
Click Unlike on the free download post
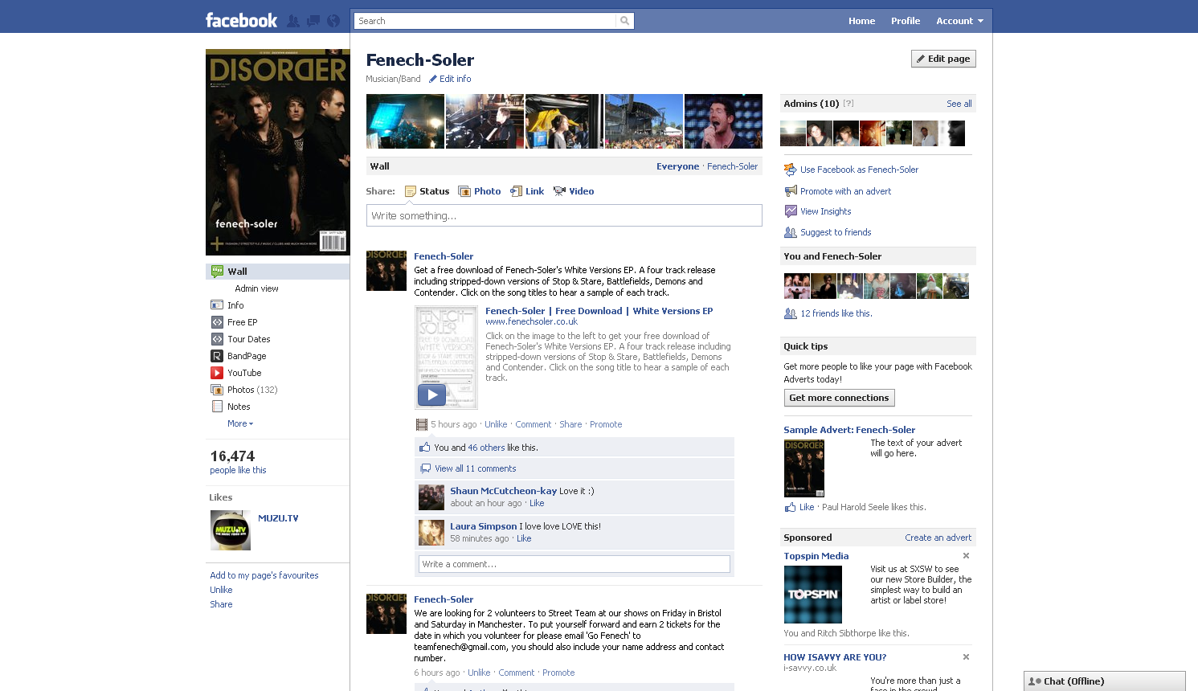[496, 424]
